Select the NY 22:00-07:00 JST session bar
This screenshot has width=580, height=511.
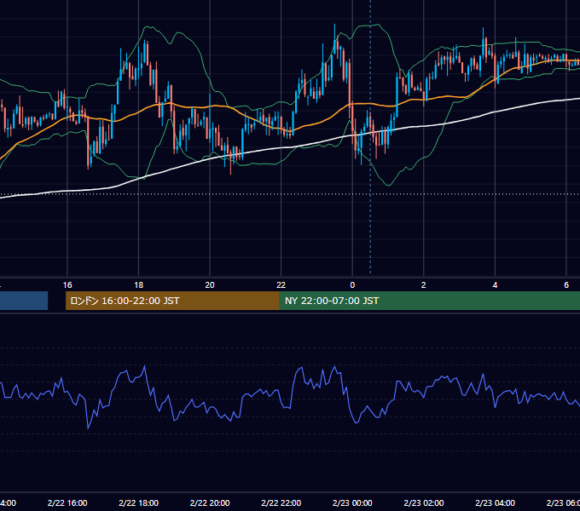point(429,301)
